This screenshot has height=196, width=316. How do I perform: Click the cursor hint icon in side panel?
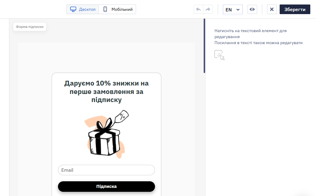pos(220,55)
